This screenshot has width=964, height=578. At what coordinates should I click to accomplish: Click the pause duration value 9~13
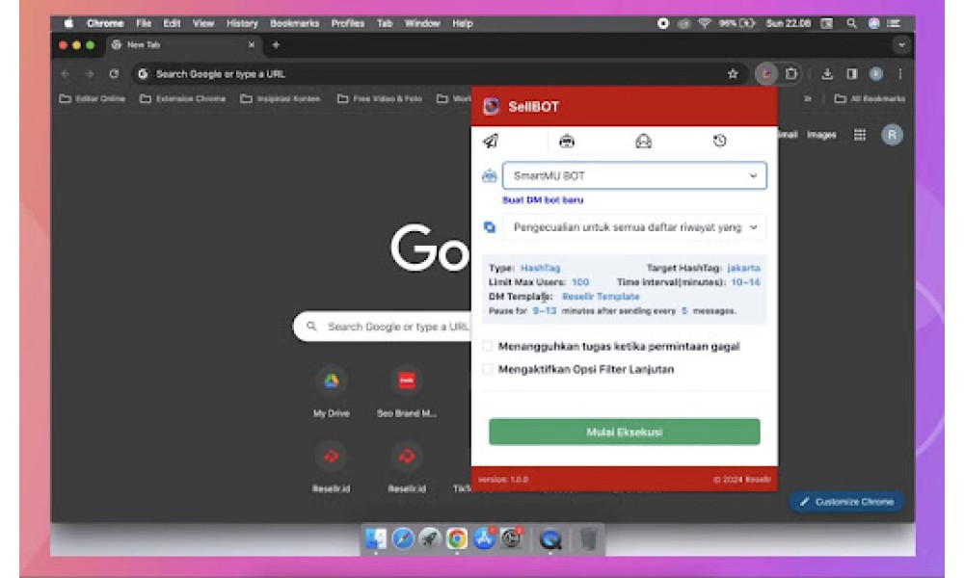[545, 311]
